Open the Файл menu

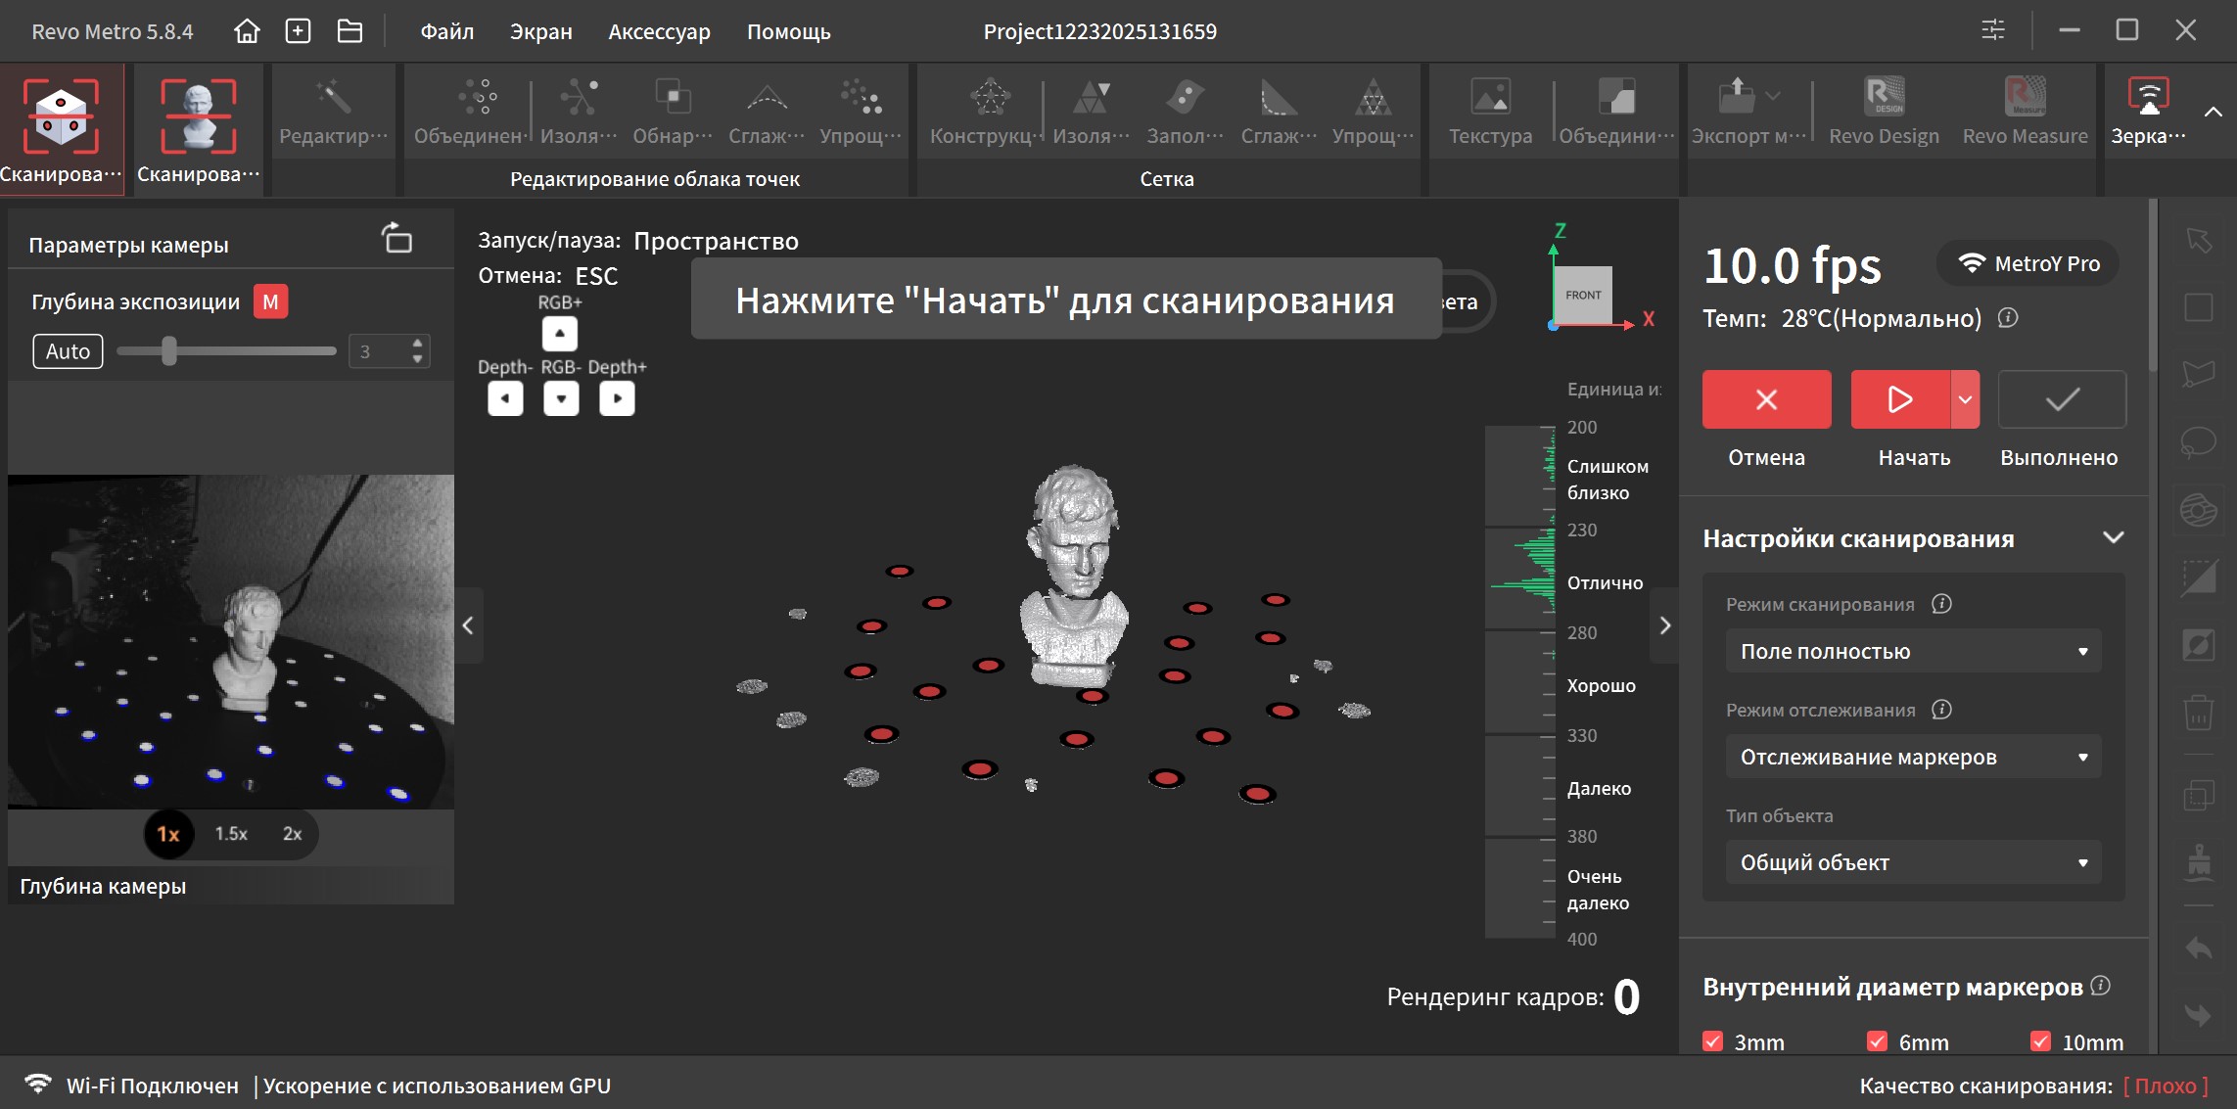(x=446, y=31)
